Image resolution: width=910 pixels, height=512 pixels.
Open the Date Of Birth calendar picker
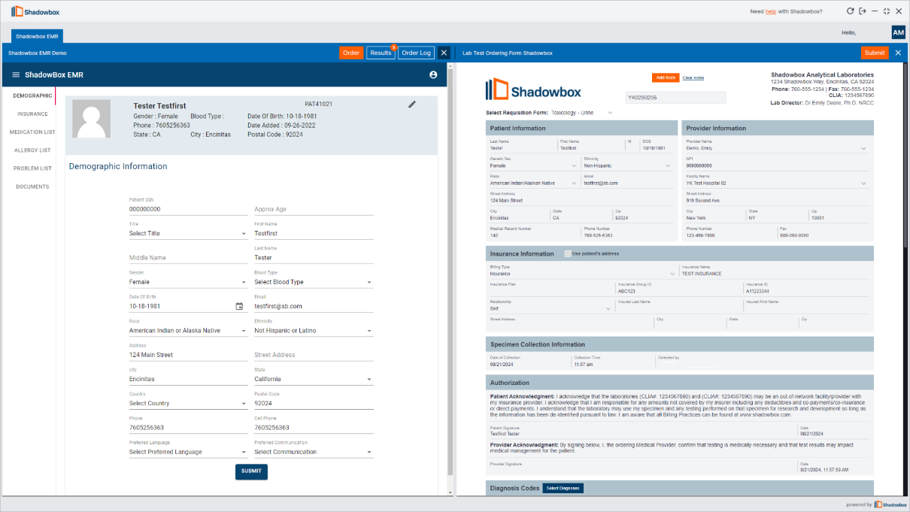point(239,306)
